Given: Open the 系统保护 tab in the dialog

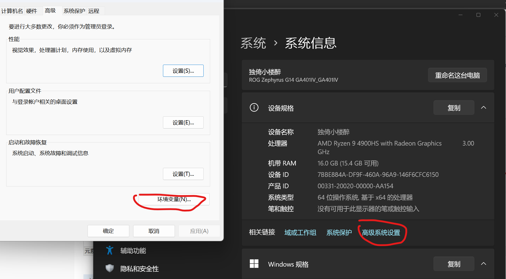Looking at the screenshot, I should coord(74,11).
